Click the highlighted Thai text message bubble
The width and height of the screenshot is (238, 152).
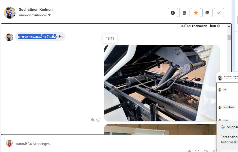[40, 37]
